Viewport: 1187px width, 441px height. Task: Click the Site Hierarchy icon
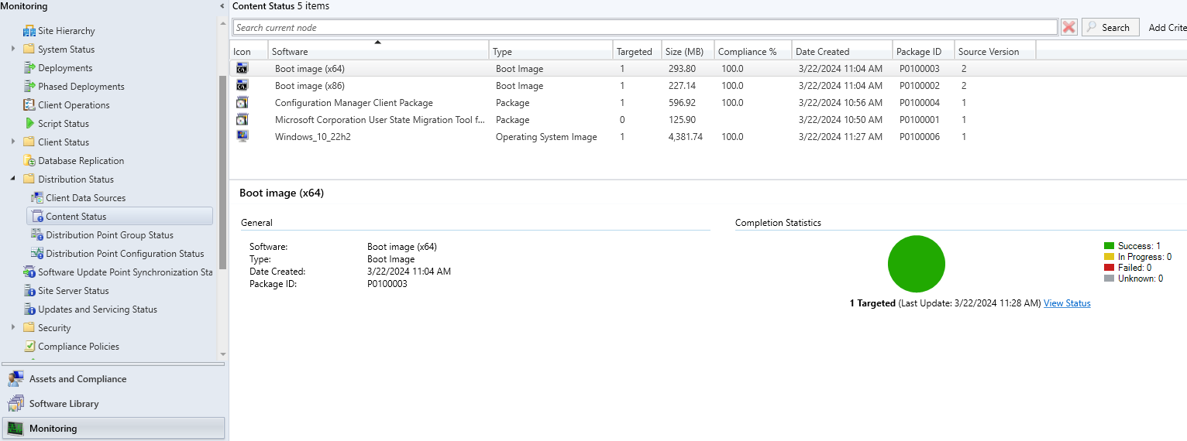(x=29, y=31)
